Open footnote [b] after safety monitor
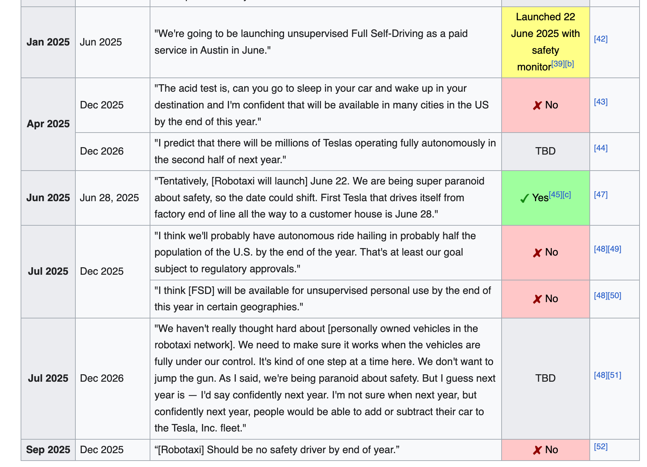The width and height of the screenshot is (647, 467). coord(569,64)
